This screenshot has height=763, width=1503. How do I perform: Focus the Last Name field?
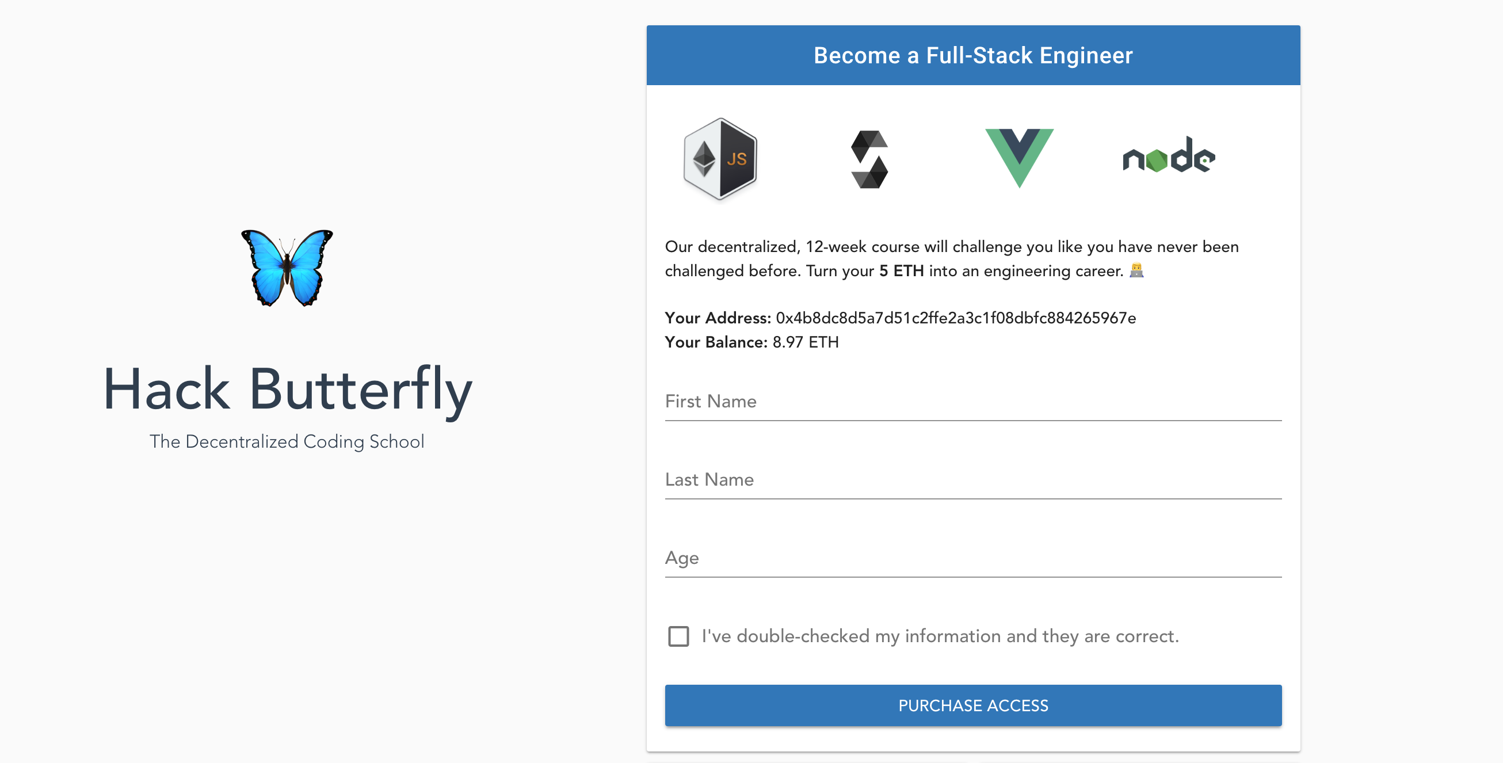(973, 479)
